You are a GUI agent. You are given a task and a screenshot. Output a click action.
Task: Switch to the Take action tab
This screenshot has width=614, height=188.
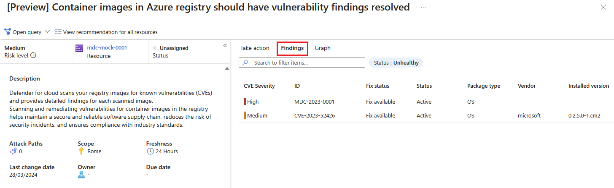pyautogui.click(x=255, y=48)
